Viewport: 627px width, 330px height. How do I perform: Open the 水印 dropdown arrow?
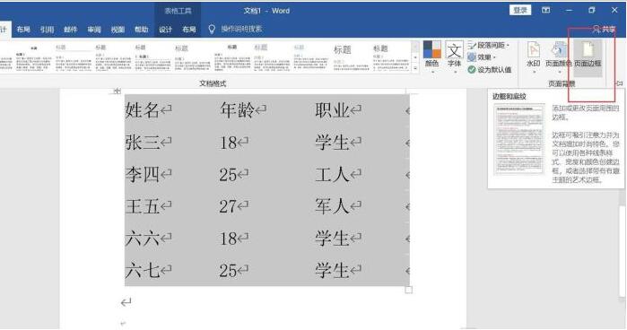pos(534,73)
